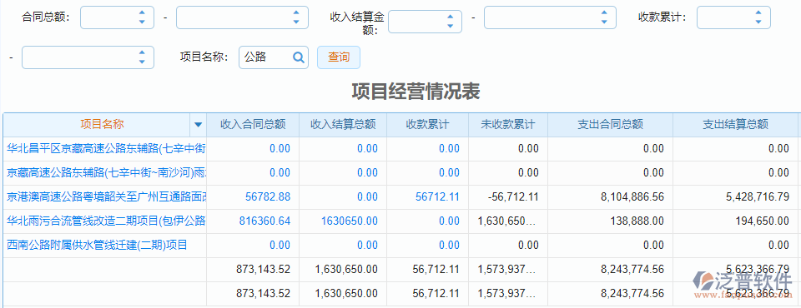Screen dimensions: 801x308
Task: Click 收入结算总额 0.00 in 京港澳高速 row
Action: (367, 196)
